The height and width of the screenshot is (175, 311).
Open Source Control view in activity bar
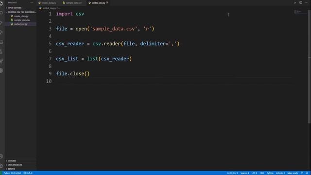click(x=1, y=23)
